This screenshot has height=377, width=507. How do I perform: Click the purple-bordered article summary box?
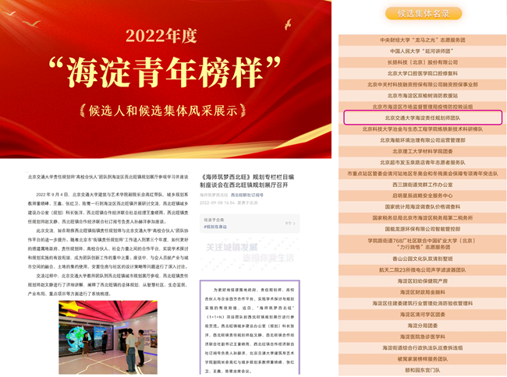pos(250,329)
